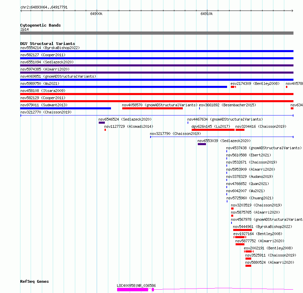The width and height of the screenshot is (303, 293).
Task: Click the nsv5554214 (ByrskaBishop2022) variant label
Action: coord(50,48)
